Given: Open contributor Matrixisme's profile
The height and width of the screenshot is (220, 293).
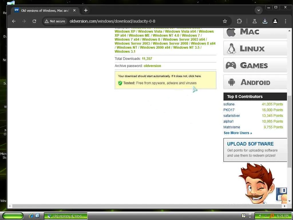Looking at the screenshot, I should click(232, 127).
